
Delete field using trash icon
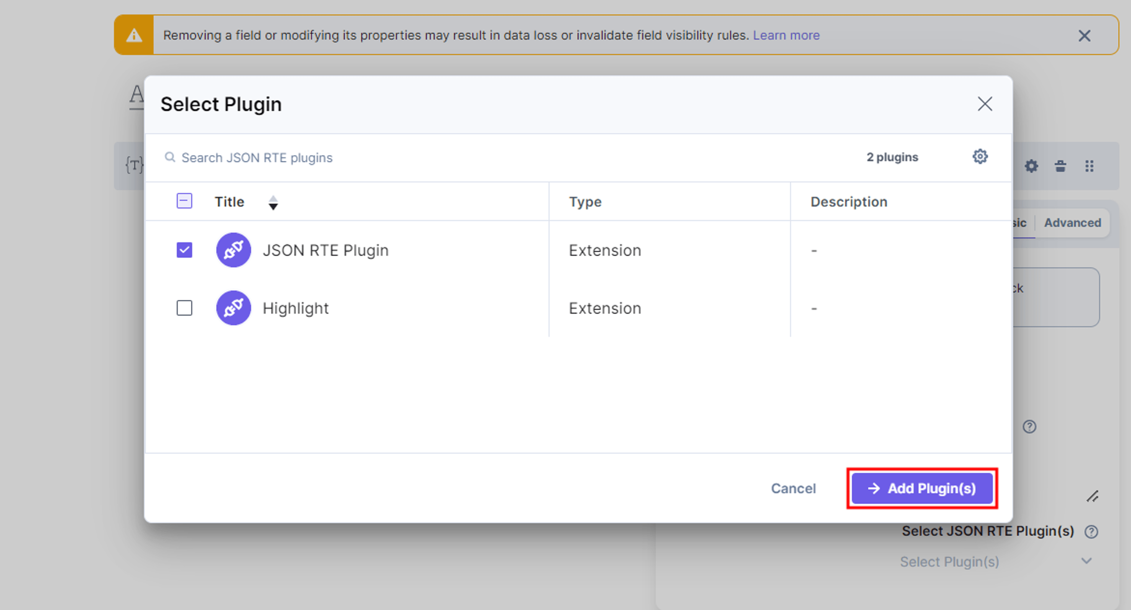pyautogui.click(x=1060, y=166)
